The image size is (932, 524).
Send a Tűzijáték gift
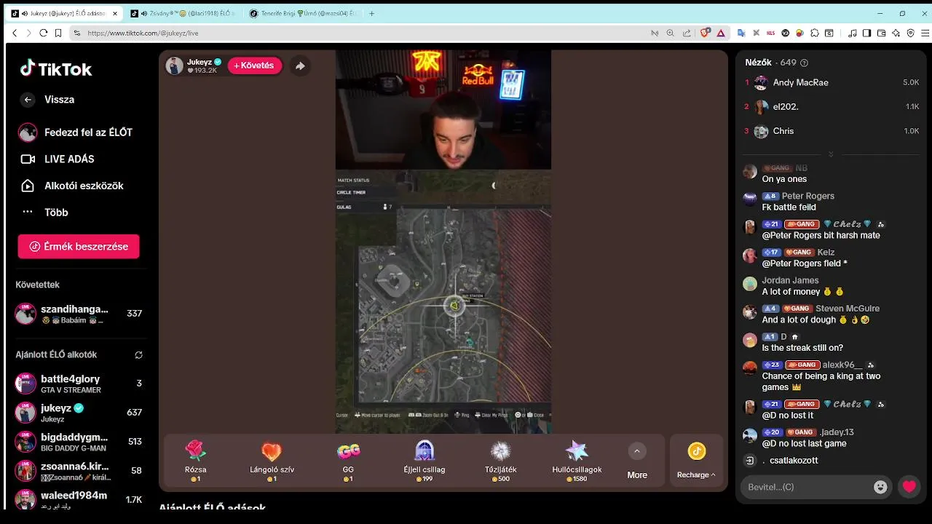click(x=501, y=461)
